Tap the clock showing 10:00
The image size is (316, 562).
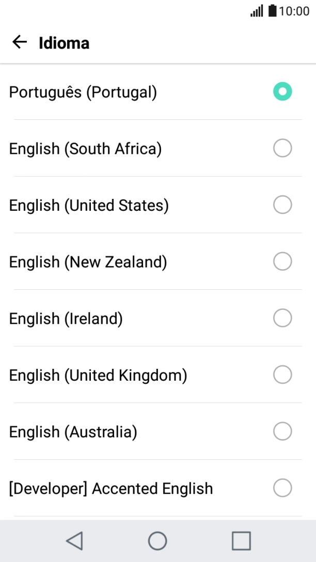(294, 11)
